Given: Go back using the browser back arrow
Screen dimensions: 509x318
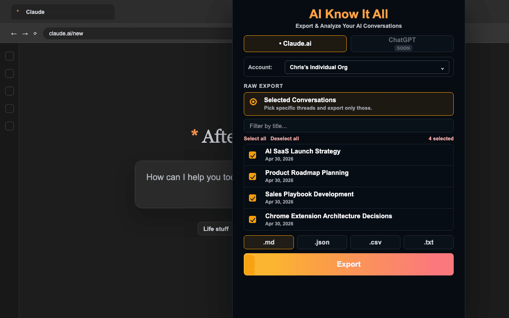Looking at the screenshot, I should [14, 34].
